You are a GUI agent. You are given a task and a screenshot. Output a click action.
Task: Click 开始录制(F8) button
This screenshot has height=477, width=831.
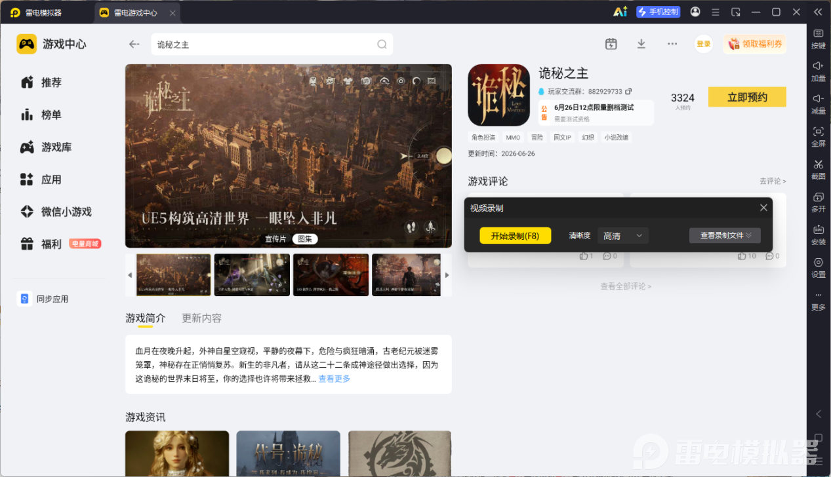point(515,236)
